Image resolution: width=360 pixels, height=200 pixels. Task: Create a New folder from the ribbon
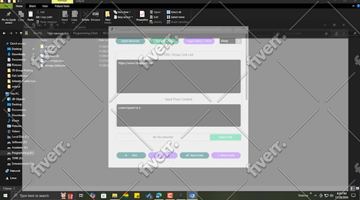[107, 17]
